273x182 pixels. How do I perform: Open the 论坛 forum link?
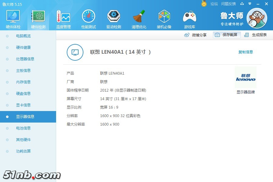tap(214, 4)
